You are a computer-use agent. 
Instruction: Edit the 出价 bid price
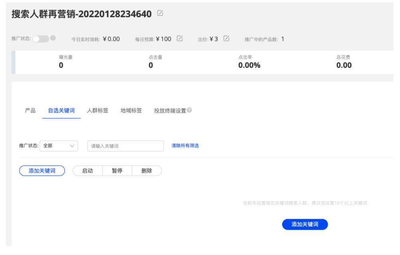pos(226,39)
